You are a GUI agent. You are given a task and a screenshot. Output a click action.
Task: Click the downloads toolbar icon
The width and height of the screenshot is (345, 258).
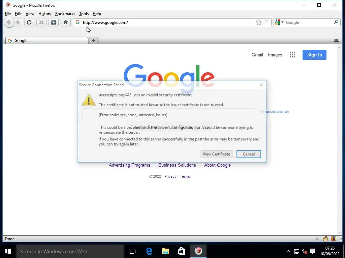(x=54, y=23)
